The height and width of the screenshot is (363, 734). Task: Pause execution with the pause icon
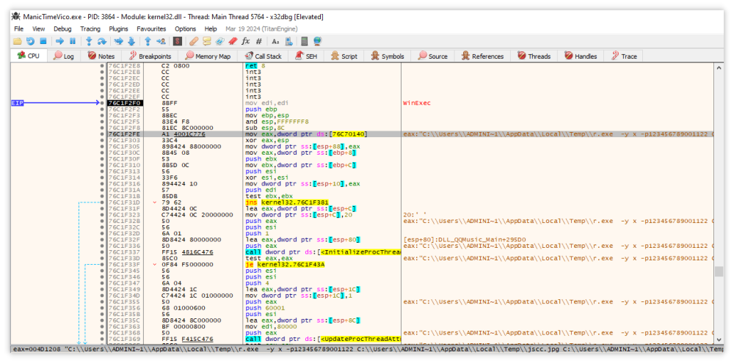pyautogui.click(x=72, y=41)
